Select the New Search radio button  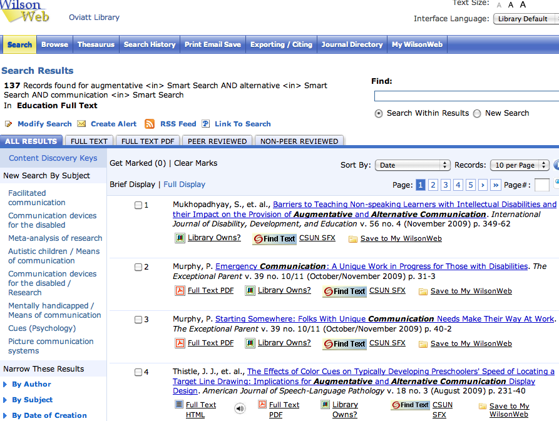click(x=477, y=114)
